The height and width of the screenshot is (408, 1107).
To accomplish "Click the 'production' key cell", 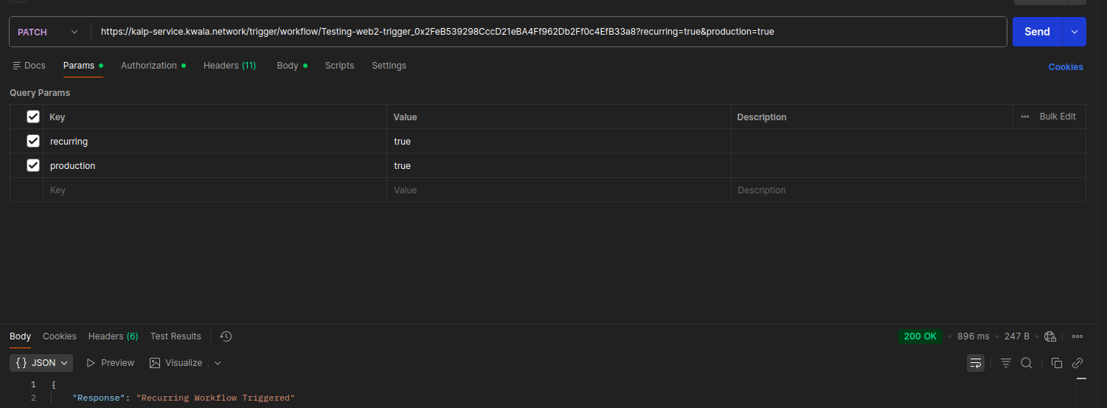I will pos(215,165).
